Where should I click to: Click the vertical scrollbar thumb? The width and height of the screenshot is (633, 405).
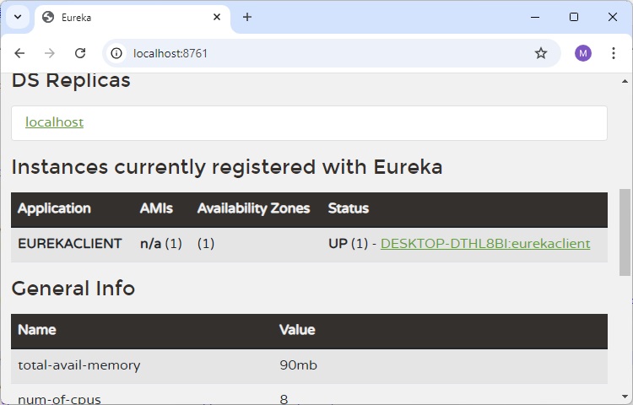(x=625, y=232)
